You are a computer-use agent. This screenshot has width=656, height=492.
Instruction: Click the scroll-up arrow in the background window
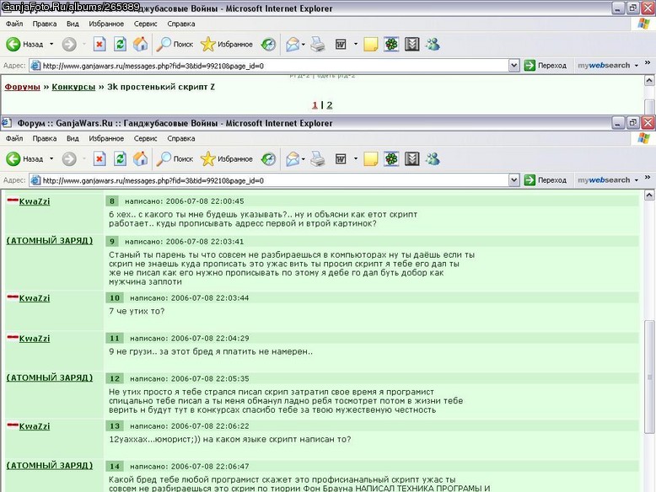649,80
